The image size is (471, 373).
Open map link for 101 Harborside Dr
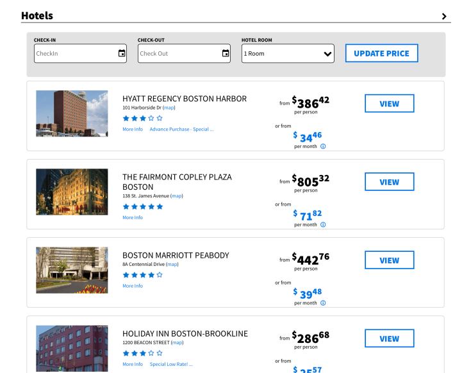[169, 108]
